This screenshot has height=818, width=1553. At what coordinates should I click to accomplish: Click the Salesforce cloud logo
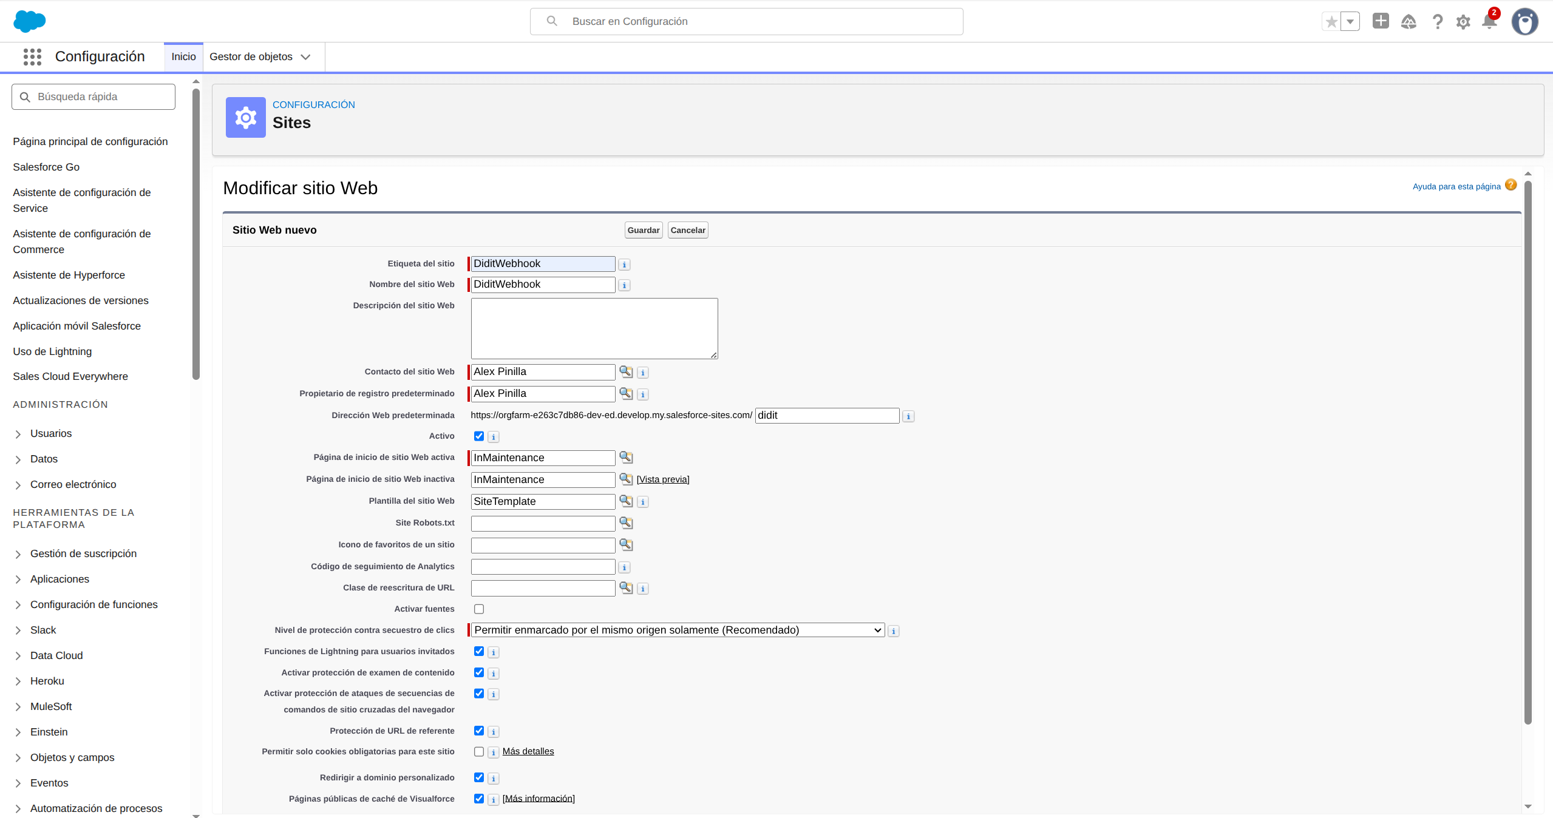point(29,21)
